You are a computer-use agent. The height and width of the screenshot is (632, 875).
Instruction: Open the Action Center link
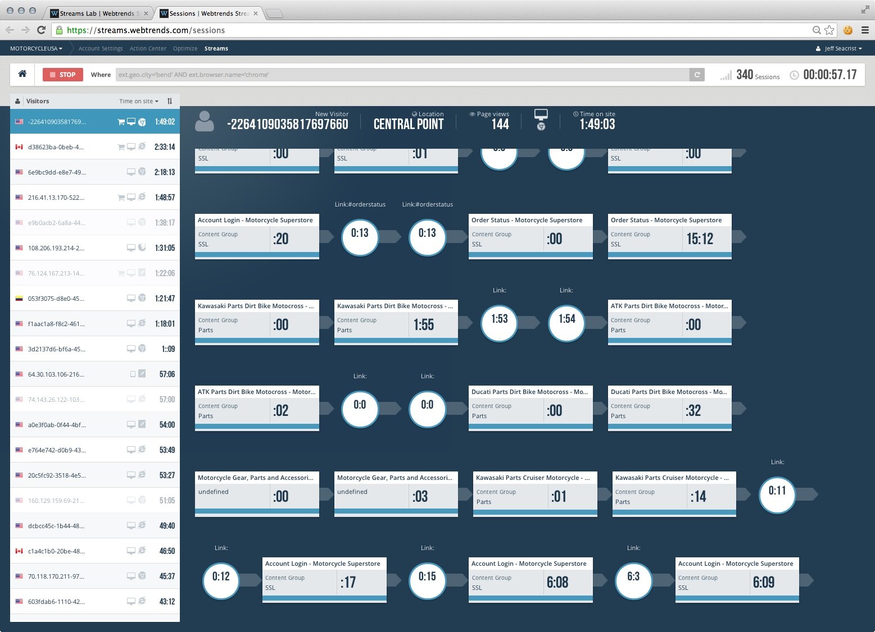148,49
